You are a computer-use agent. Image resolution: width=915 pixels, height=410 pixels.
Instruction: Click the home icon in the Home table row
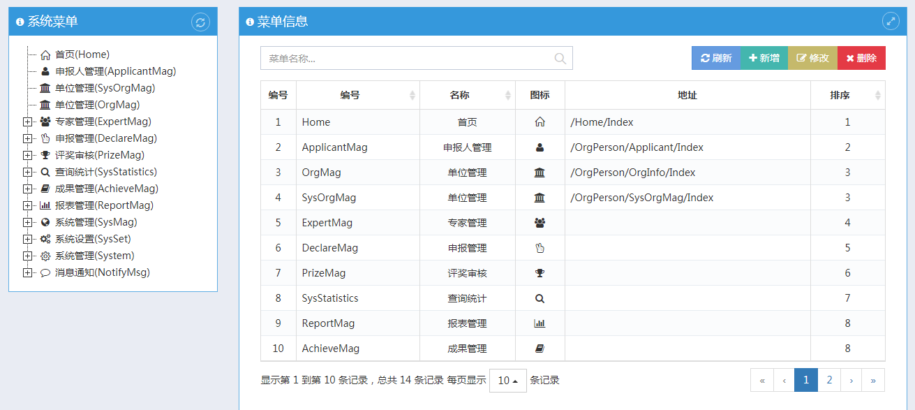pos(540,122)
